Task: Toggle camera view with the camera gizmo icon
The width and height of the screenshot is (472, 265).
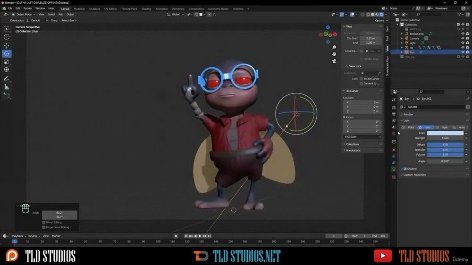Action: (334, 61)
